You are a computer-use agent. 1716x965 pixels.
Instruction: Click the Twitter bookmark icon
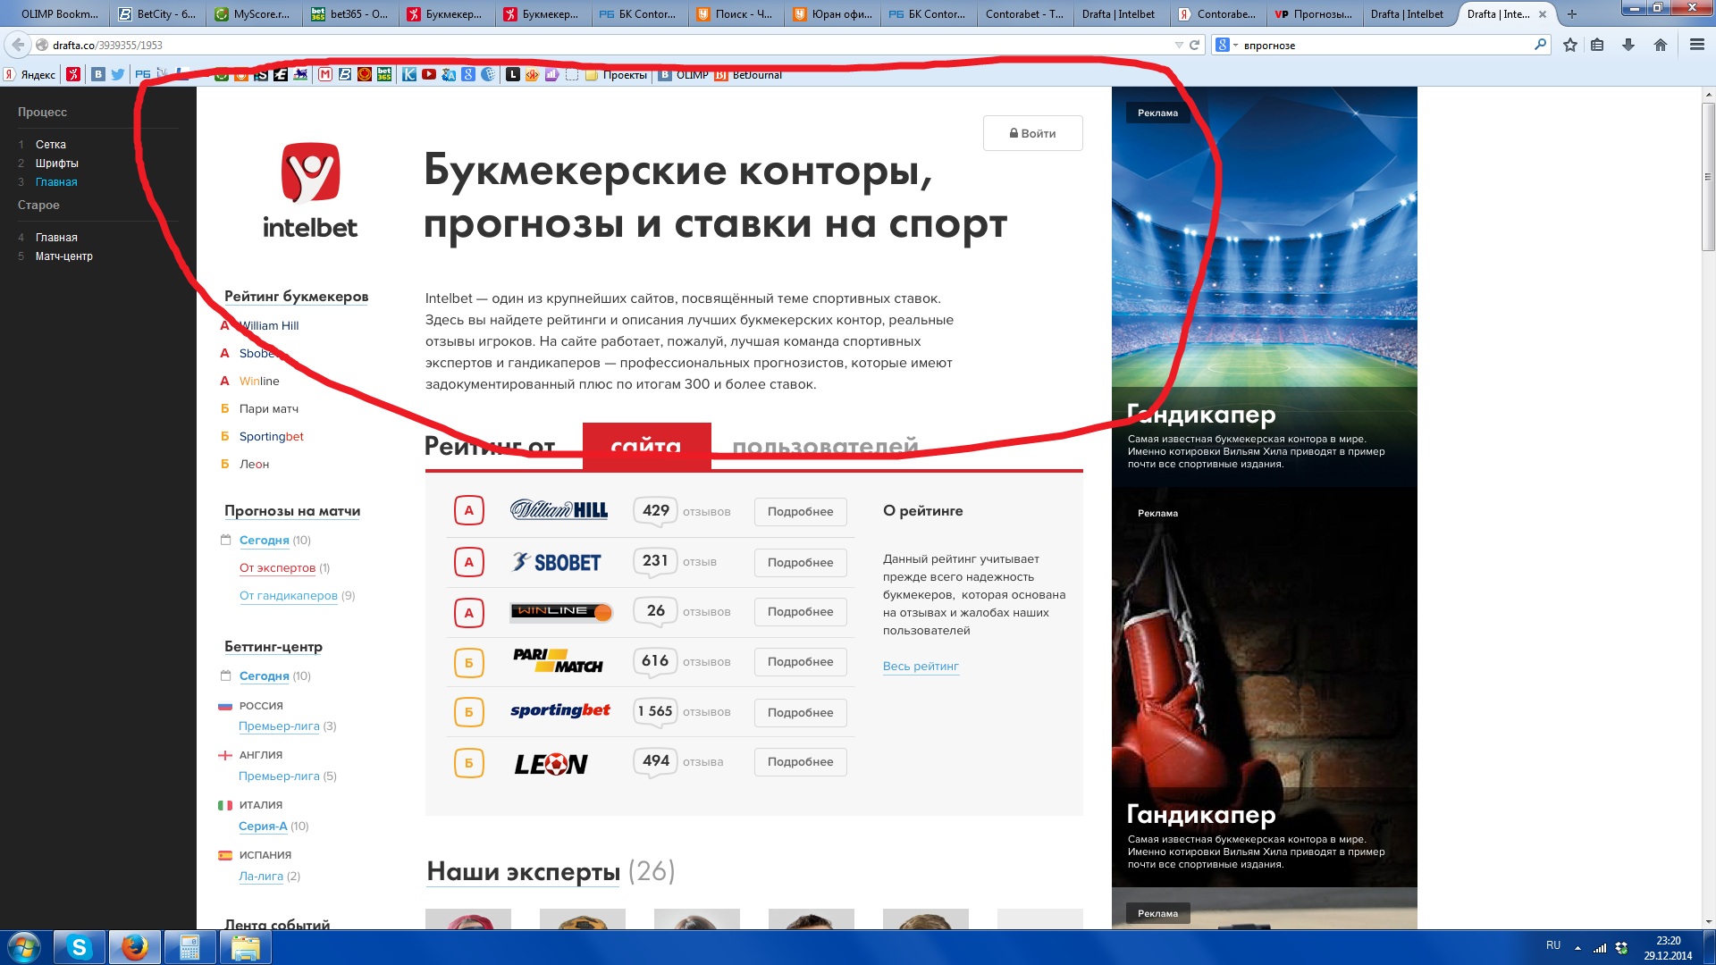tap(117, 75)
